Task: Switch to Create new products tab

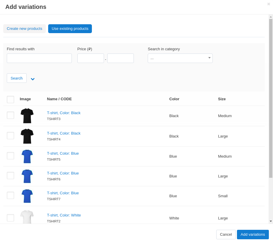Action: tap(25, 29)
